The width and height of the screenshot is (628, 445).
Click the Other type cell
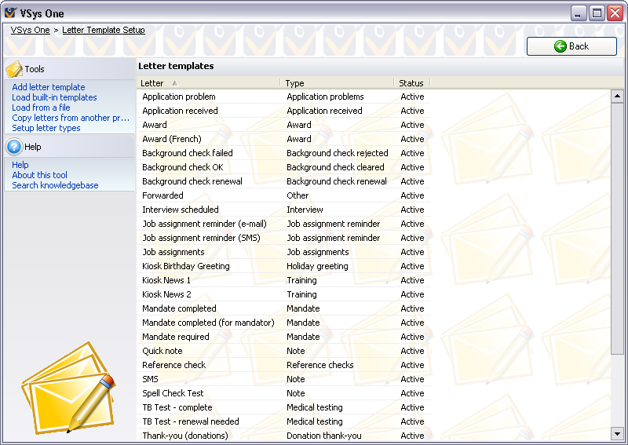[298, 195]
